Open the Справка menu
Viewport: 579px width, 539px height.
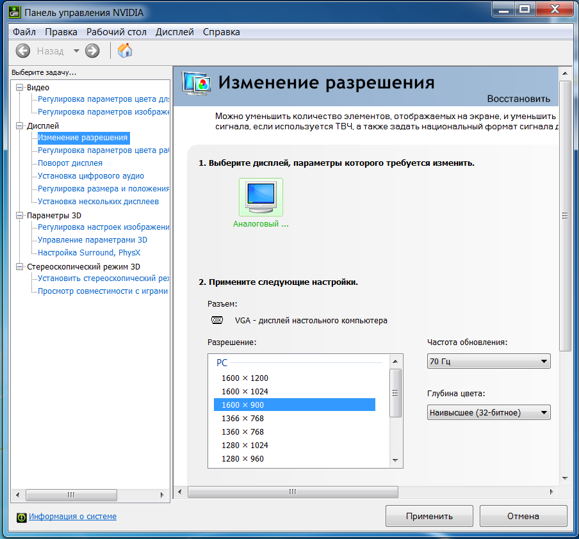pos(221,32)
